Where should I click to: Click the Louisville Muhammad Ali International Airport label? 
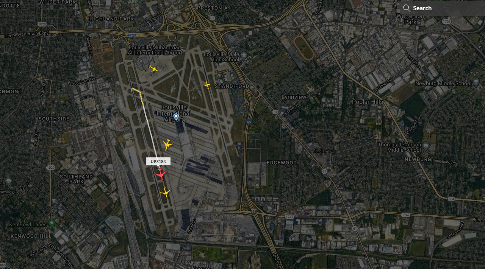[x=155, y=50]
